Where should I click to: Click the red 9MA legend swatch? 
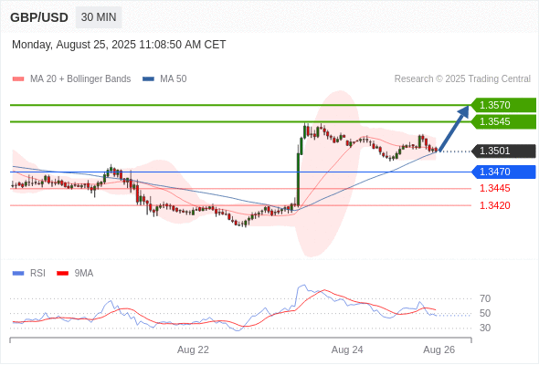[x=62, y=274]
